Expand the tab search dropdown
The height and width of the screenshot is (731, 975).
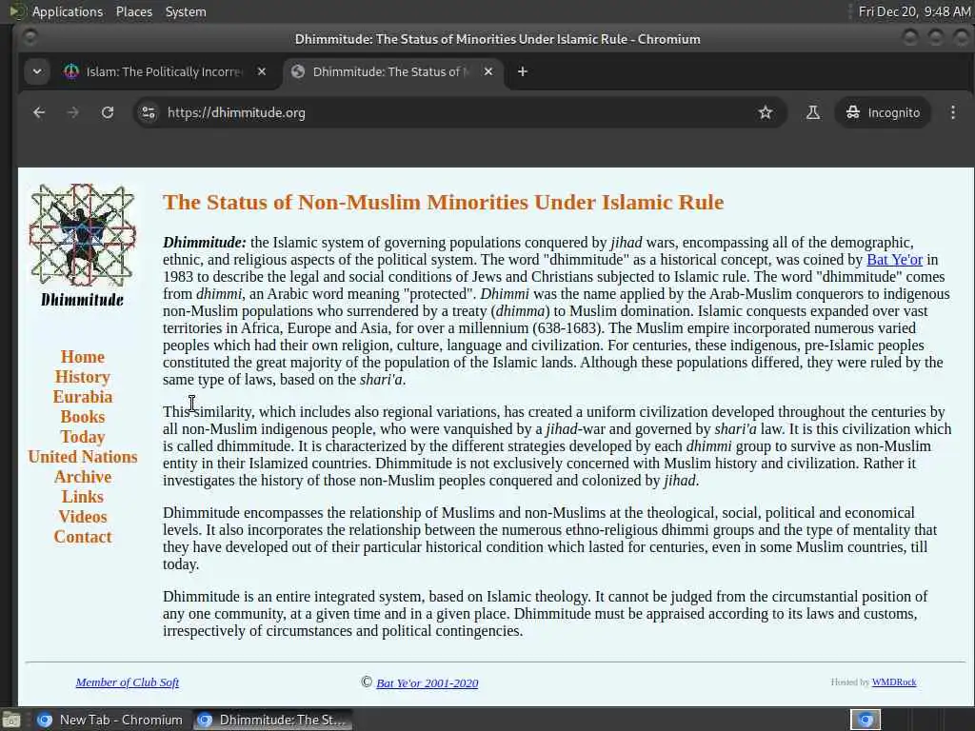coord(37,71)
